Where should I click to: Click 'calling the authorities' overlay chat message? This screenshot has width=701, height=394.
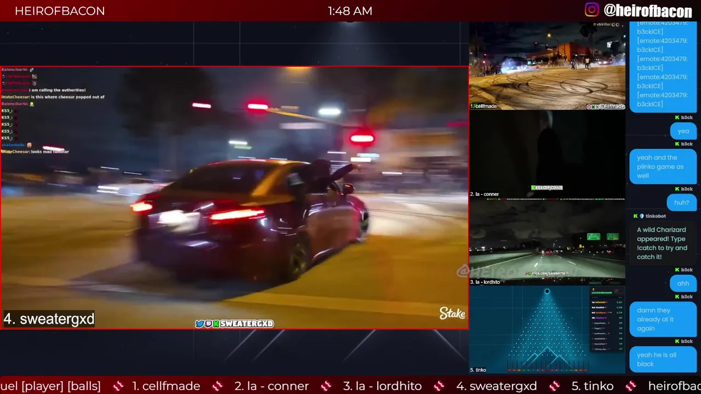44,90
